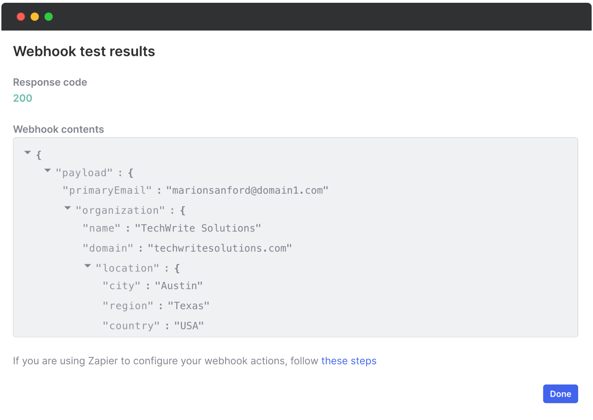
Task: Select the "primaryEmail" key
Action: click(x=107, y=190)
